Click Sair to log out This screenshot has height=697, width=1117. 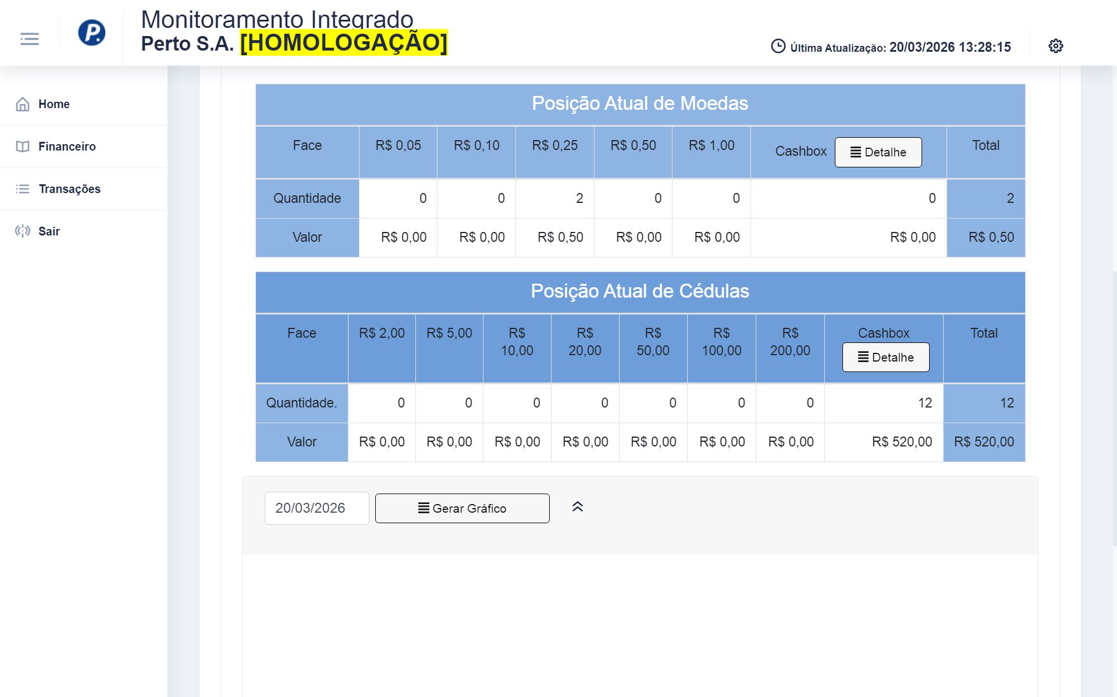pos(49,231)
